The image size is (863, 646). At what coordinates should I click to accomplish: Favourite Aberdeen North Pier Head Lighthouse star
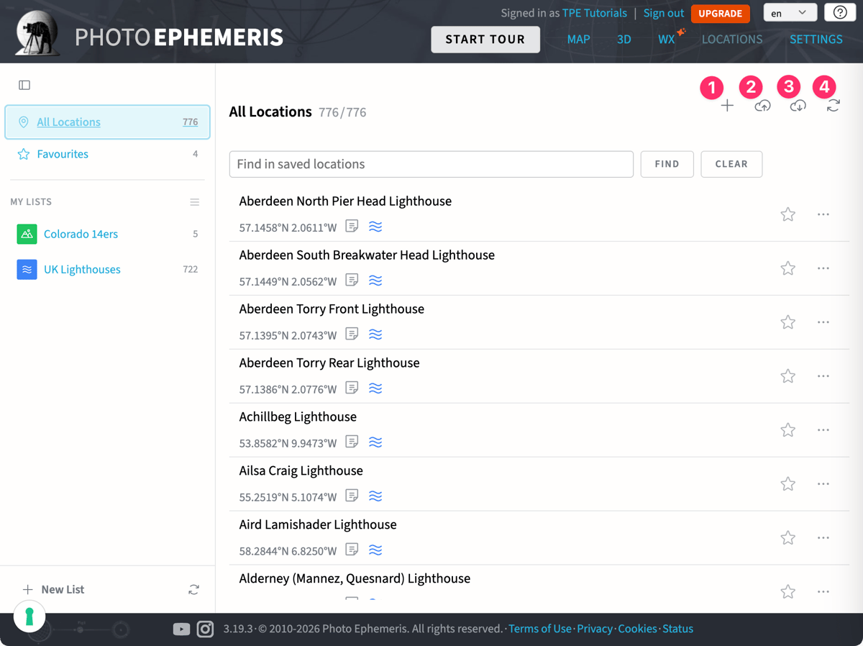788,214
